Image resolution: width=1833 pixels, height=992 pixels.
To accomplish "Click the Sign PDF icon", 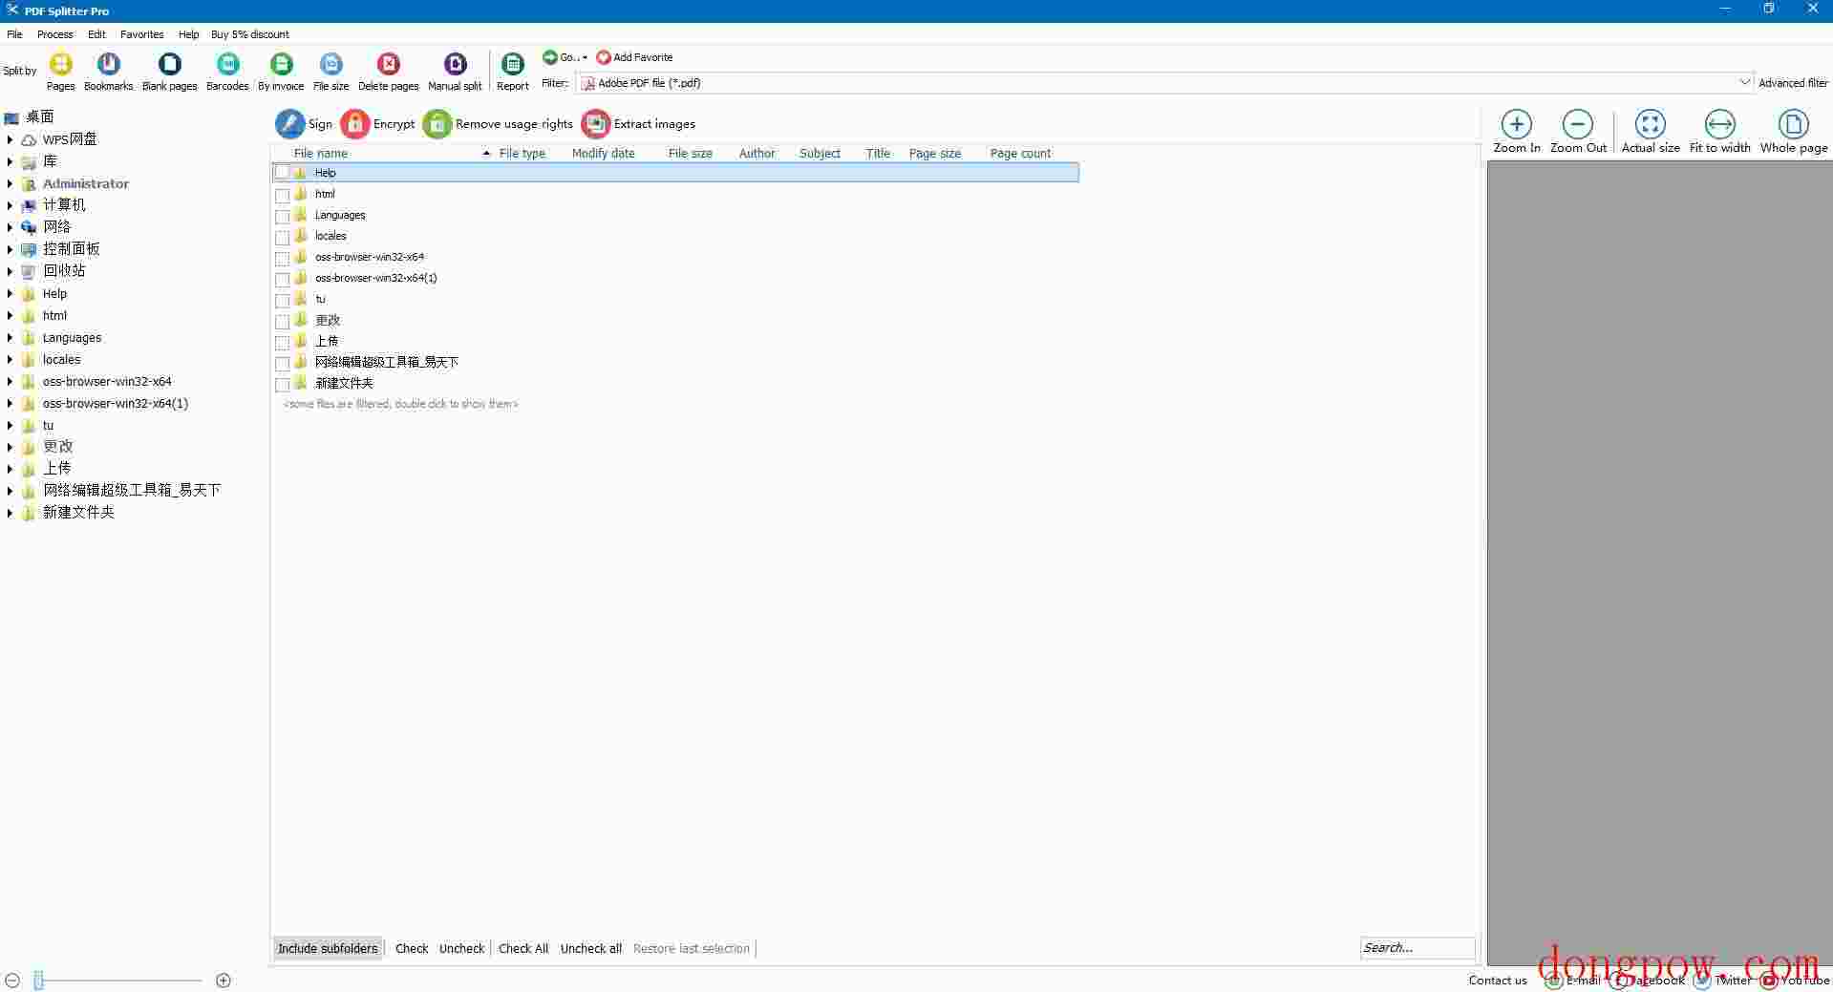I will (x=289, y=124).
